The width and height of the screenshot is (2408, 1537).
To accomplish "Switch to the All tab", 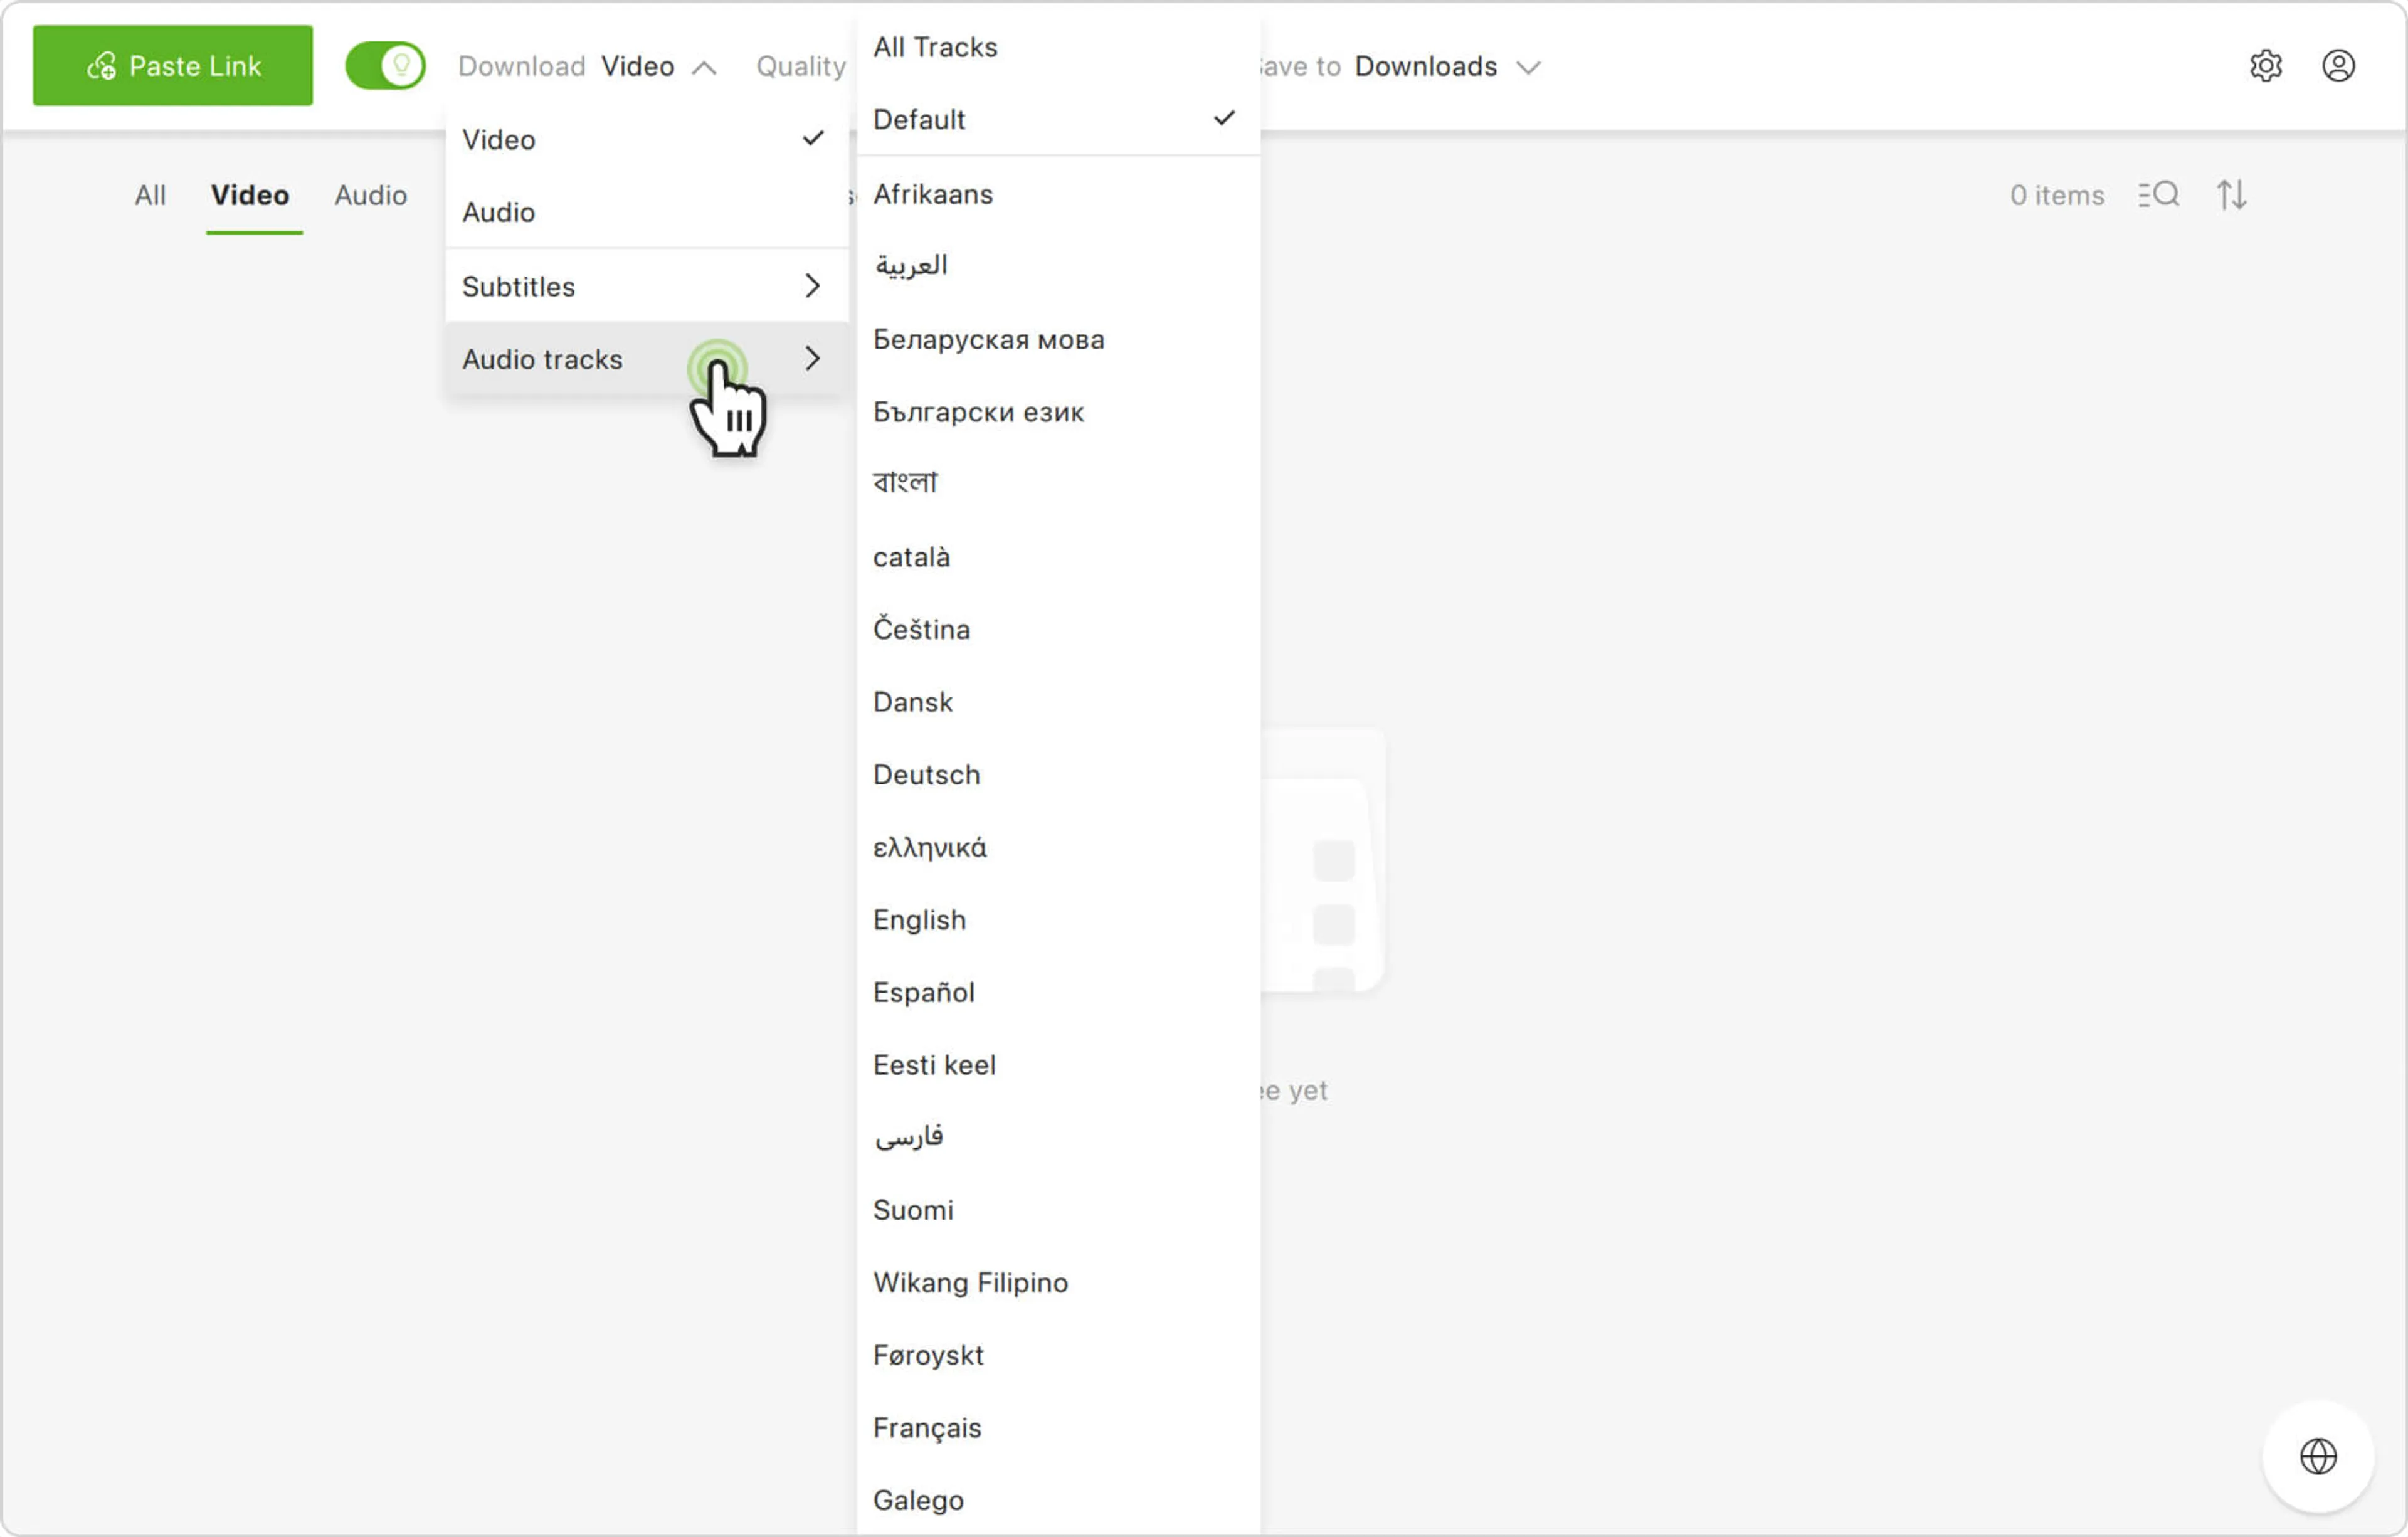I will (x=150, y=195).
